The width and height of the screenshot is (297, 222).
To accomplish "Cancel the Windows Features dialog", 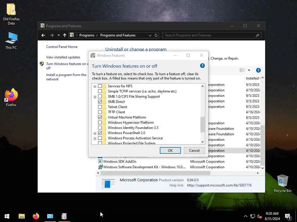I will pyautogui.click(x=194, y=150).
